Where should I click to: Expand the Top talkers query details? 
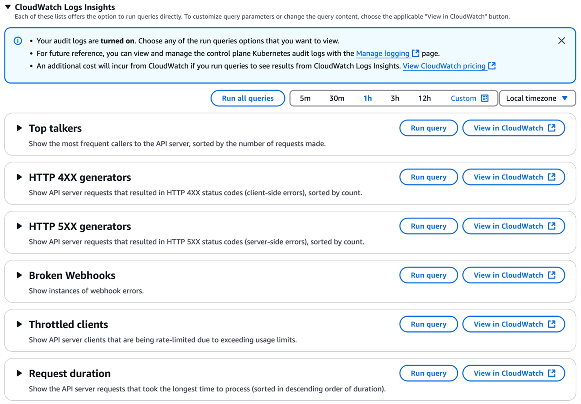[19, 127]
